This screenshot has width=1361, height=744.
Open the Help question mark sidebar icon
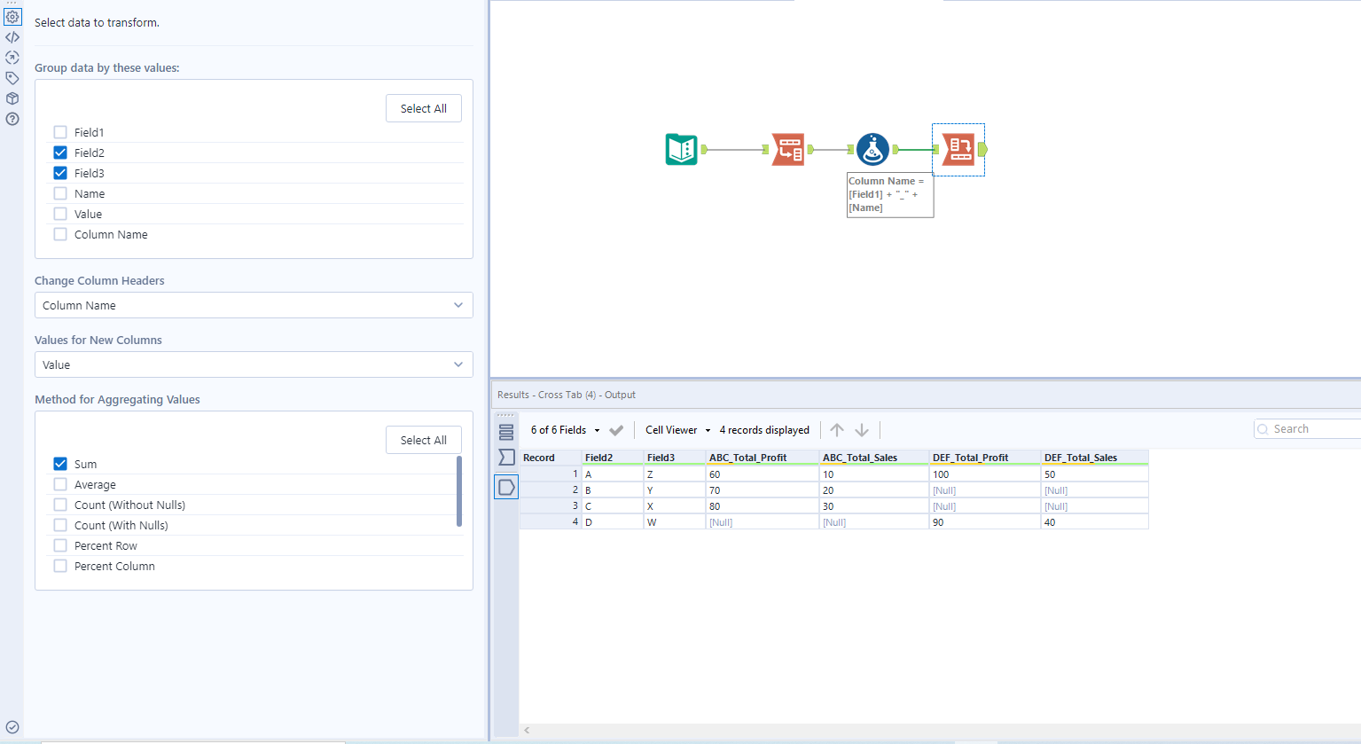(12, 118)
